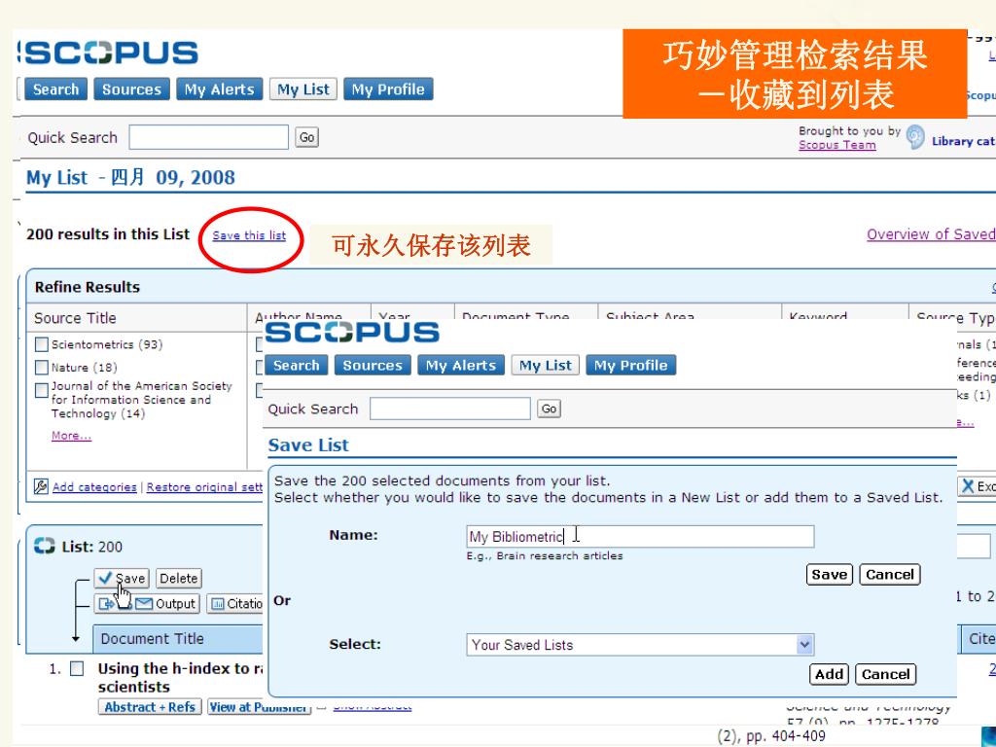The height and width of the screenshot is (747, 996).
Task: Select checkbox for result 1 h-index article
Action: (x=77, y=668)
